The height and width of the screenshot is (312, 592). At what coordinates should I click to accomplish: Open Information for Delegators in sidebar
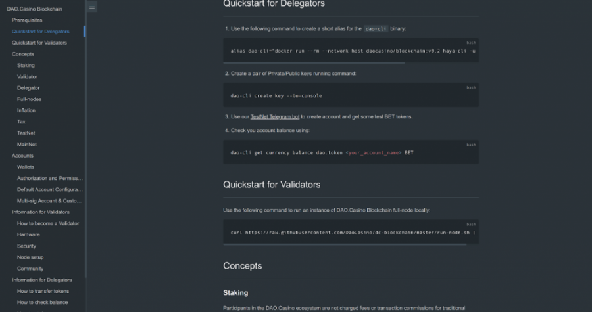click(x=42, y=280)
